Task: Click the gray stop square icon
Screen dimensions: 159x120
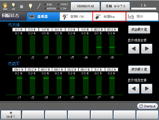Action: click(22, 7)
